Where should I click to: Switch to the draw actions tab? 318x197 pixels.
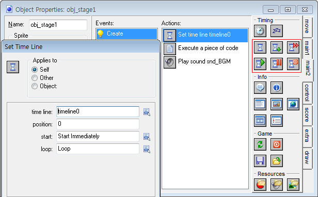(307, 158)
